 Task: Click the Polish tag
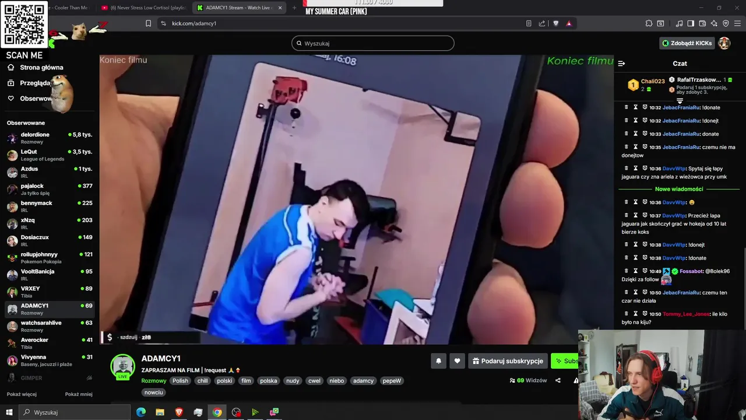[x=180, y=381]
